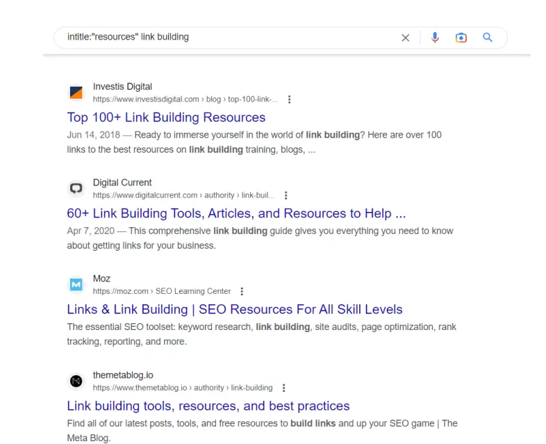Open "Links & Link Building | SEO Resources" link
This screenshot has height=444, width=546.
pos(235,309)
